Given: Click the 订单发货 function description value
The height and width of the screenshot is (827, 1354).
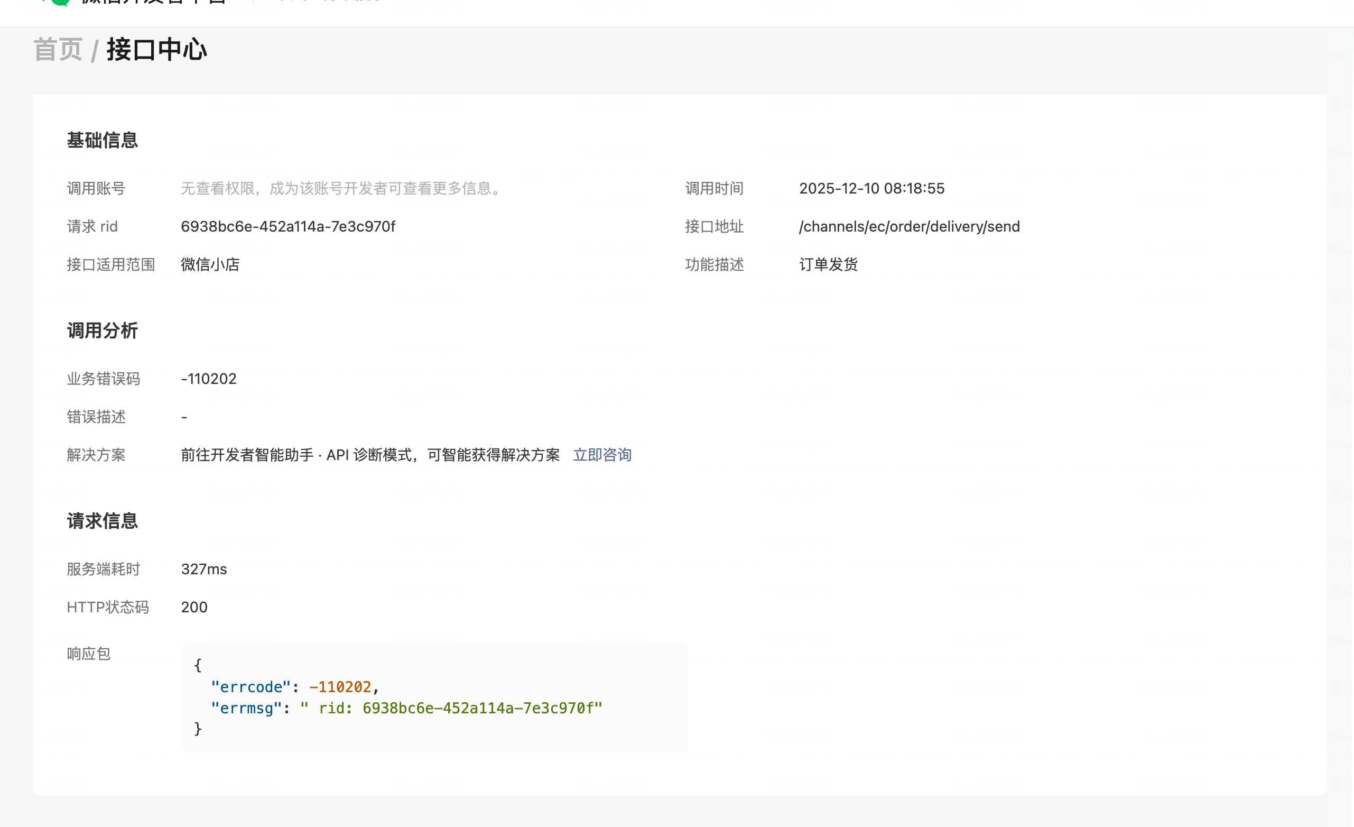Looking at the screenshot, I should tap(828, 264).
